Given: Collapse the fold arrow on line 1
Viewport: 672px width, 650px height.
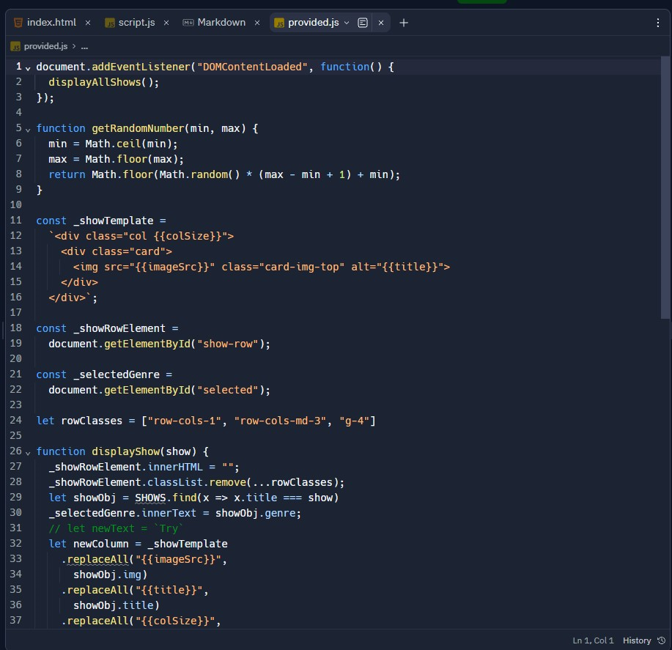Looking at the screenshot, I should [x=26, y=66].
